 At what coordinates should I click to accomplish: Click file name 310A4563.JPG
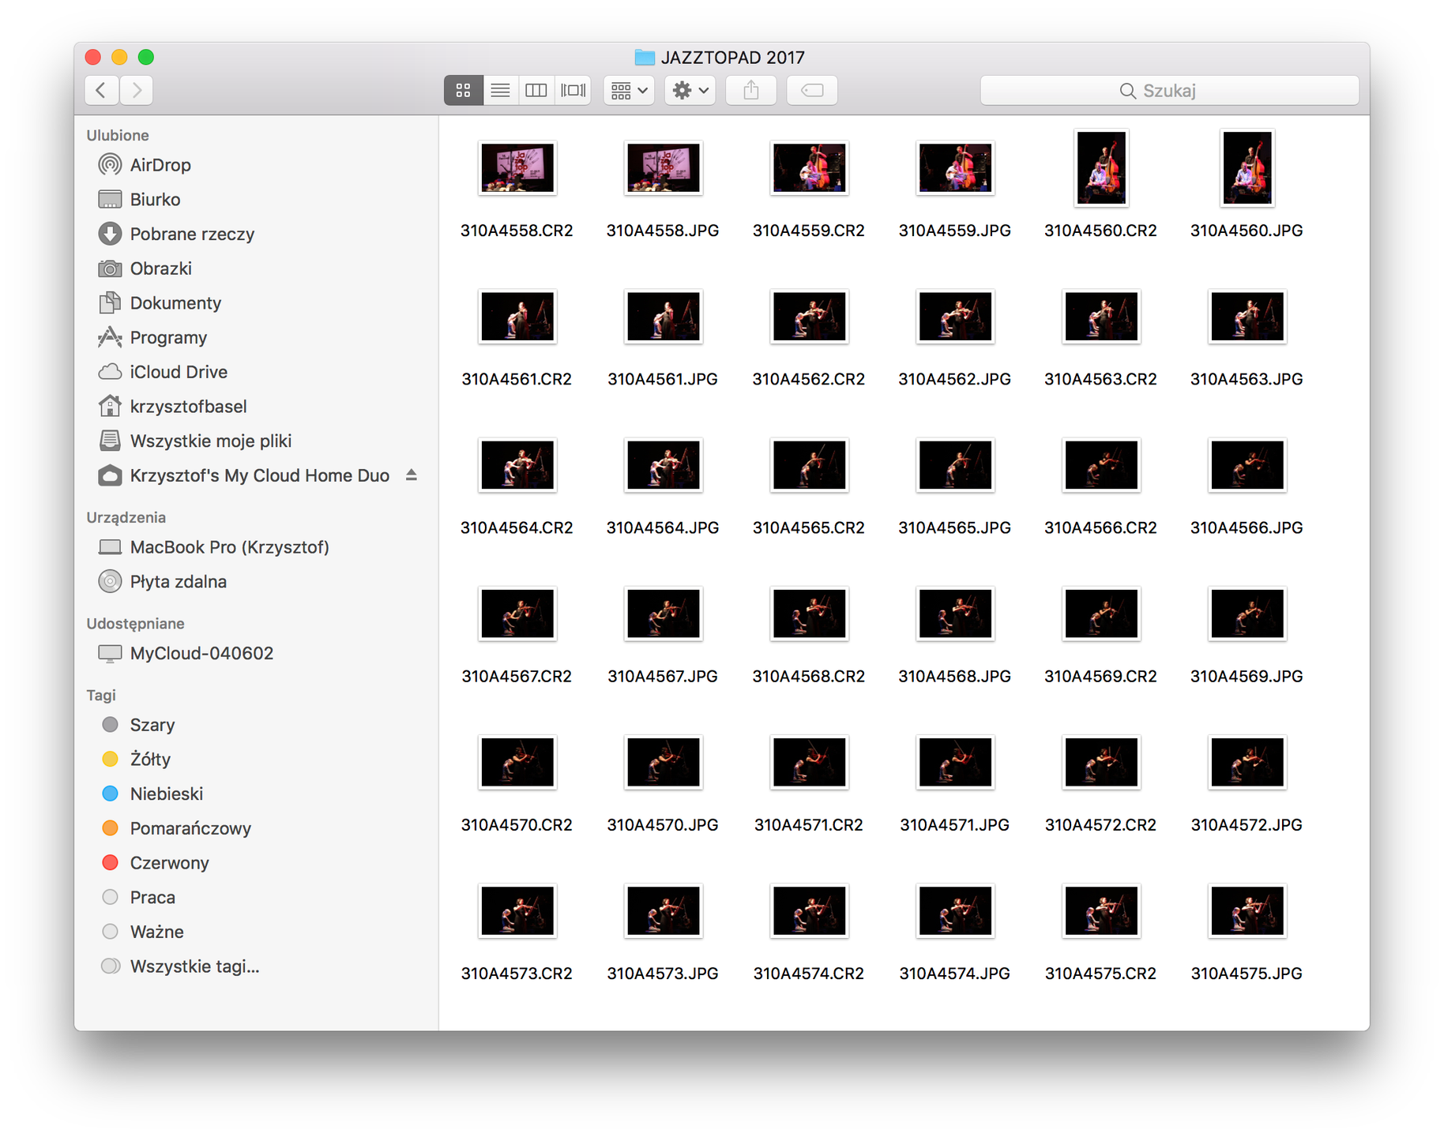pos(1247,379)
